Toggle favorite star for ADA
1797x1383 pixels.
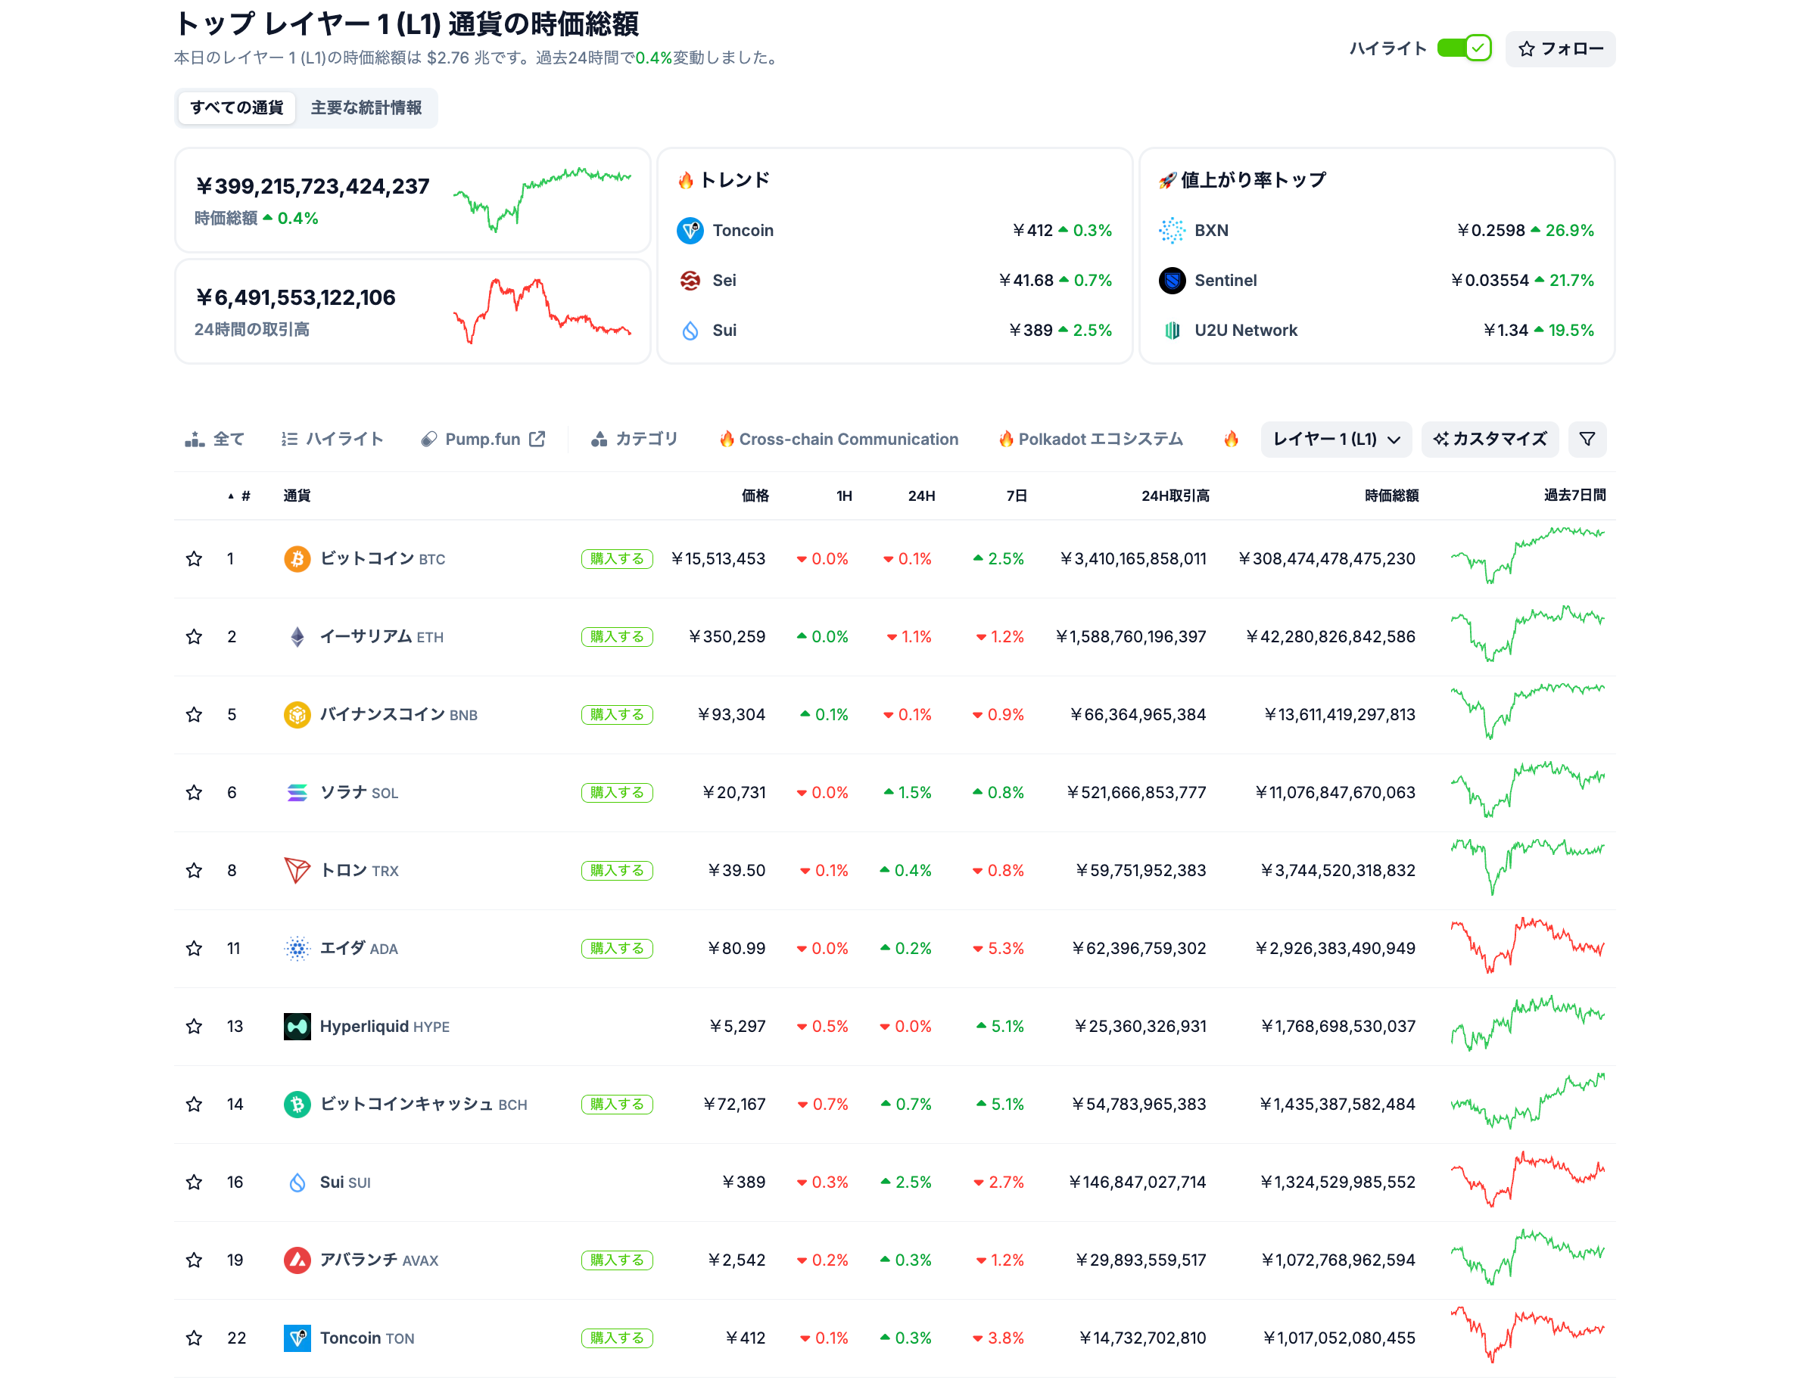195,949
